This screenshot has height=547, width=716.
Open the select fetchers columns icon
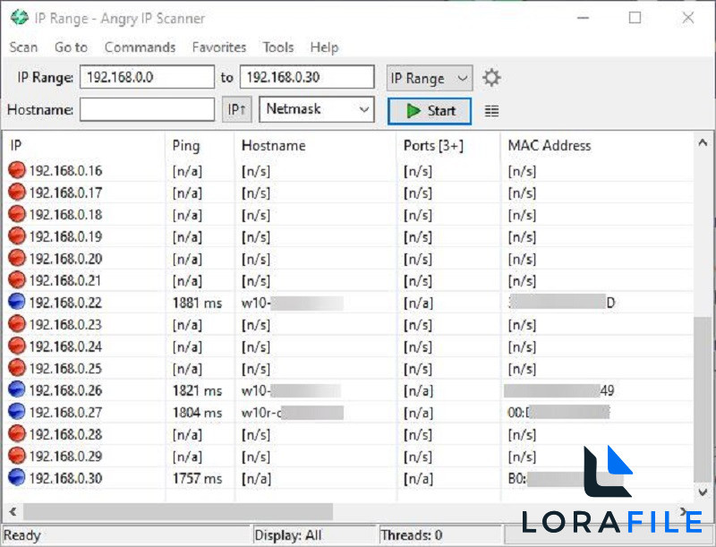pyautogui.click(x=491, y=111)
